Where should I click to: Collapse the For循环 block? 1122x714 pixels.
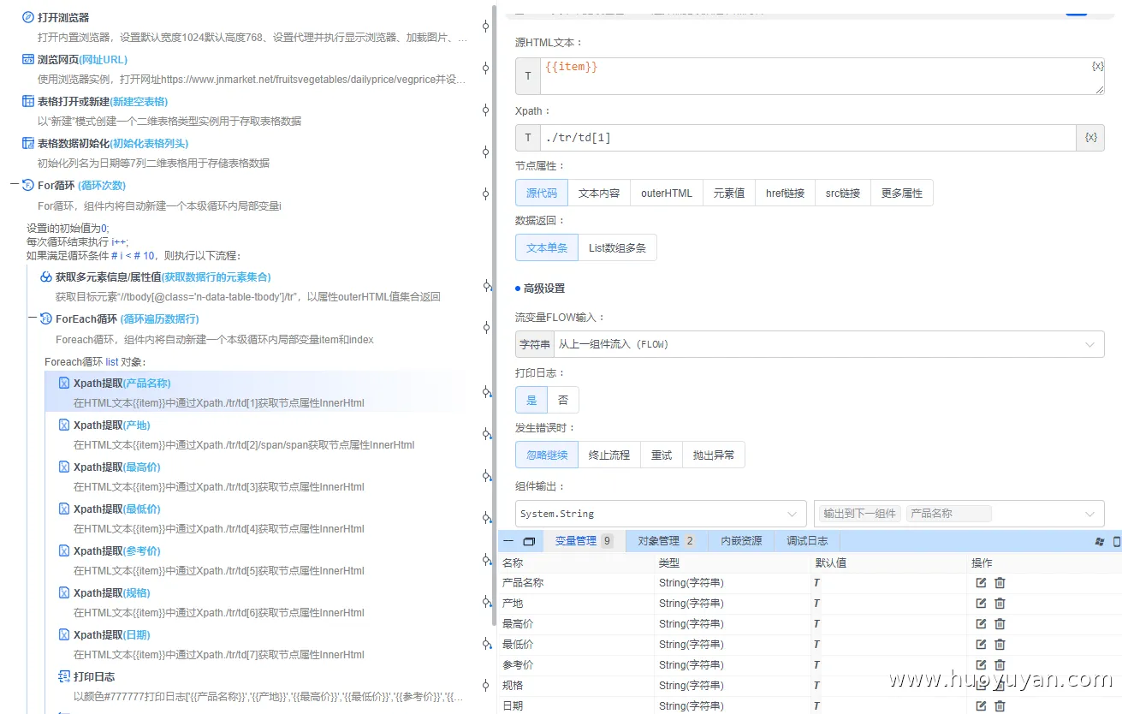15,185
